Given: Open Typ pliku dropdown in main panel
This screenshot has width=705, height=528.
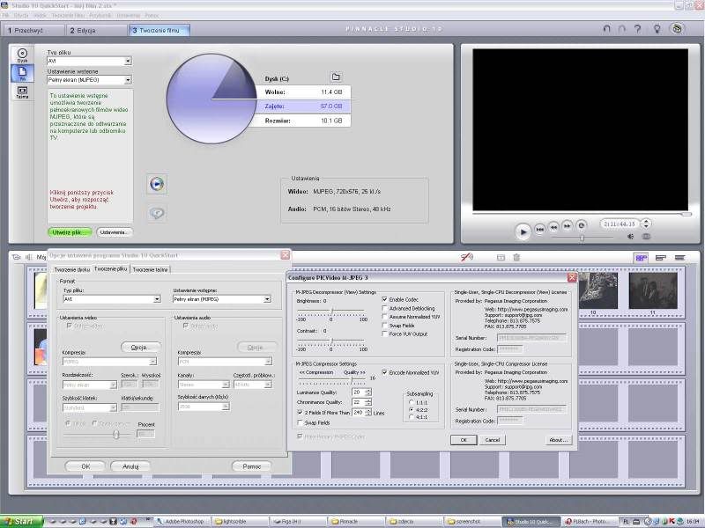Looking at the screenshot, I should tap(128, 61).
